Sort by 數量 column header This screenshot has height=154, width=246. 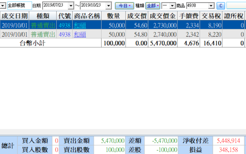coord(113,16)
